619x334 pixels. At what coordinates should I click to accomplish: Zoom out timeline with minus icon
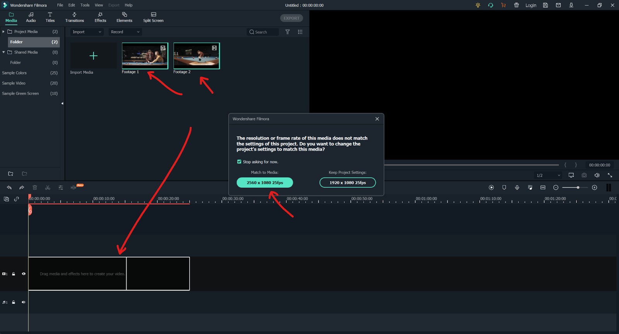pos(556,187)
